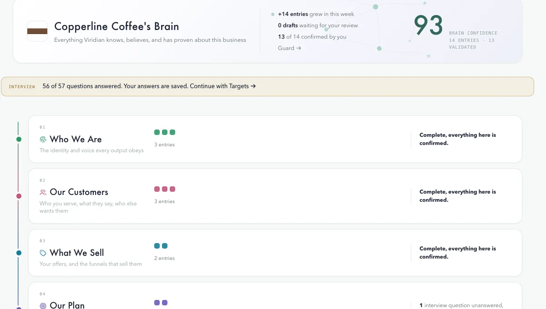Click the fingerprint icon beside Who We Are

point(43,140)
